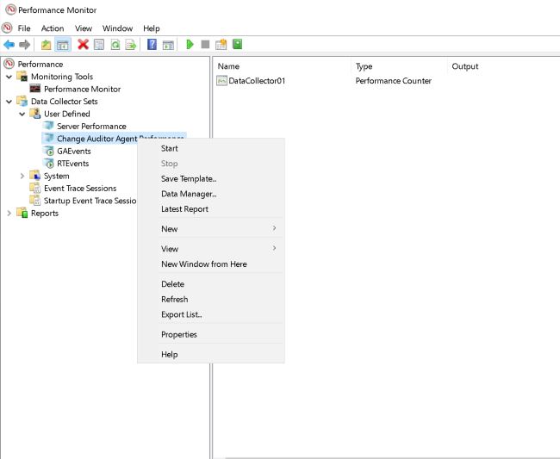Collapse the User Defined node
The image size is (560, 459).
click(x=22, y=114)
